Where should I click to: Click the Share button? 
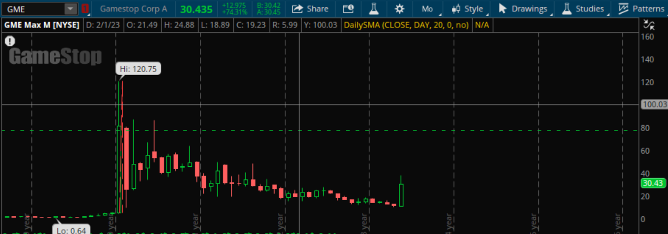(310, 9)
